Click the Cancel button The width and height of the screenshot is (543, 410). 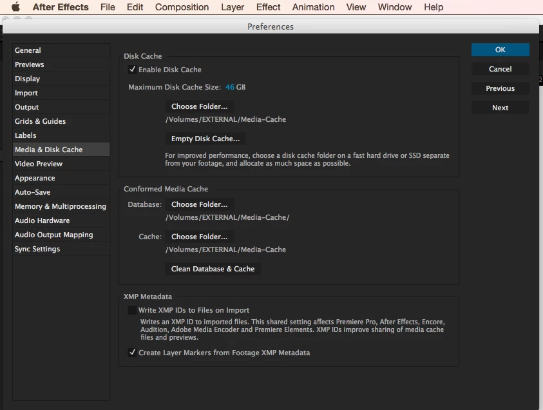point(500,69)
